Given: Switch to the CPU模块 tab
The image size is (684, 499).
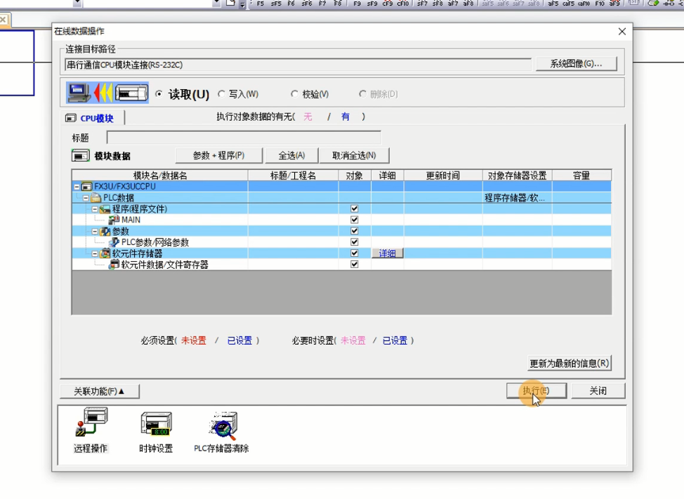Looking at the screenshot, I should [91, 119].
